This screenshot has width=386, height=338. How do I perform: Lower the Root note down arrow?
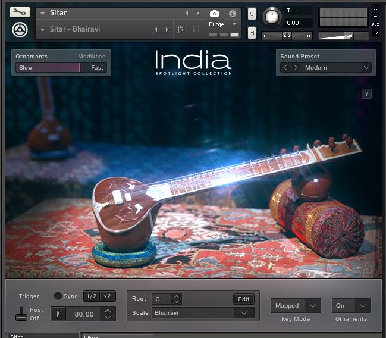tap(176, 302)
